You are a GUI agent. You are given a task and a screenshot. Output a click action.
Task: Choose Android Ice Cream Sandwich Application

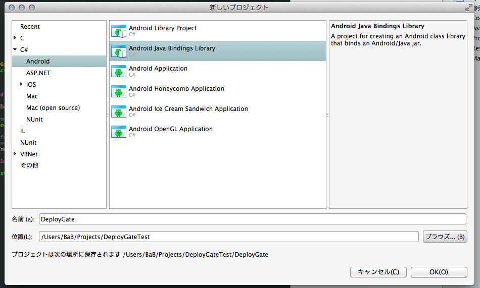tap(188, 109)
